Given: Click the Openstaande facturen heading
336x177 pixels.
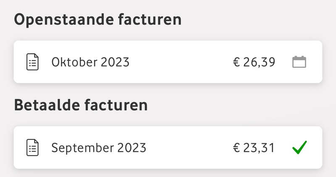Looking at the screenshot, I should [98, 19].
